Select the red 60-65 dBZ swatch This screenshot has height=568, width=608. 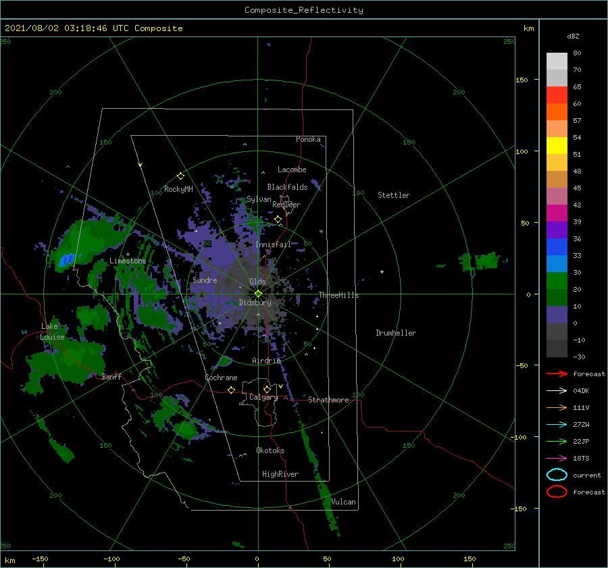[x=557, y=95]
